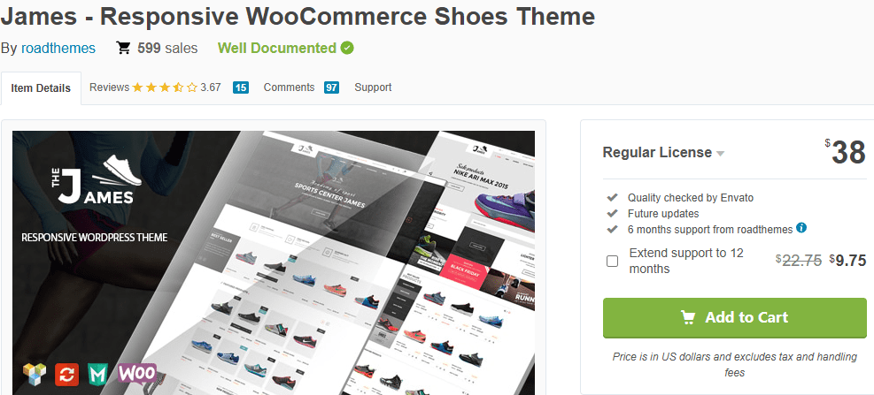This screenshot has width=874, height=395.
Task: Click the Visual Composer cube icon
Action: (34, 374)
